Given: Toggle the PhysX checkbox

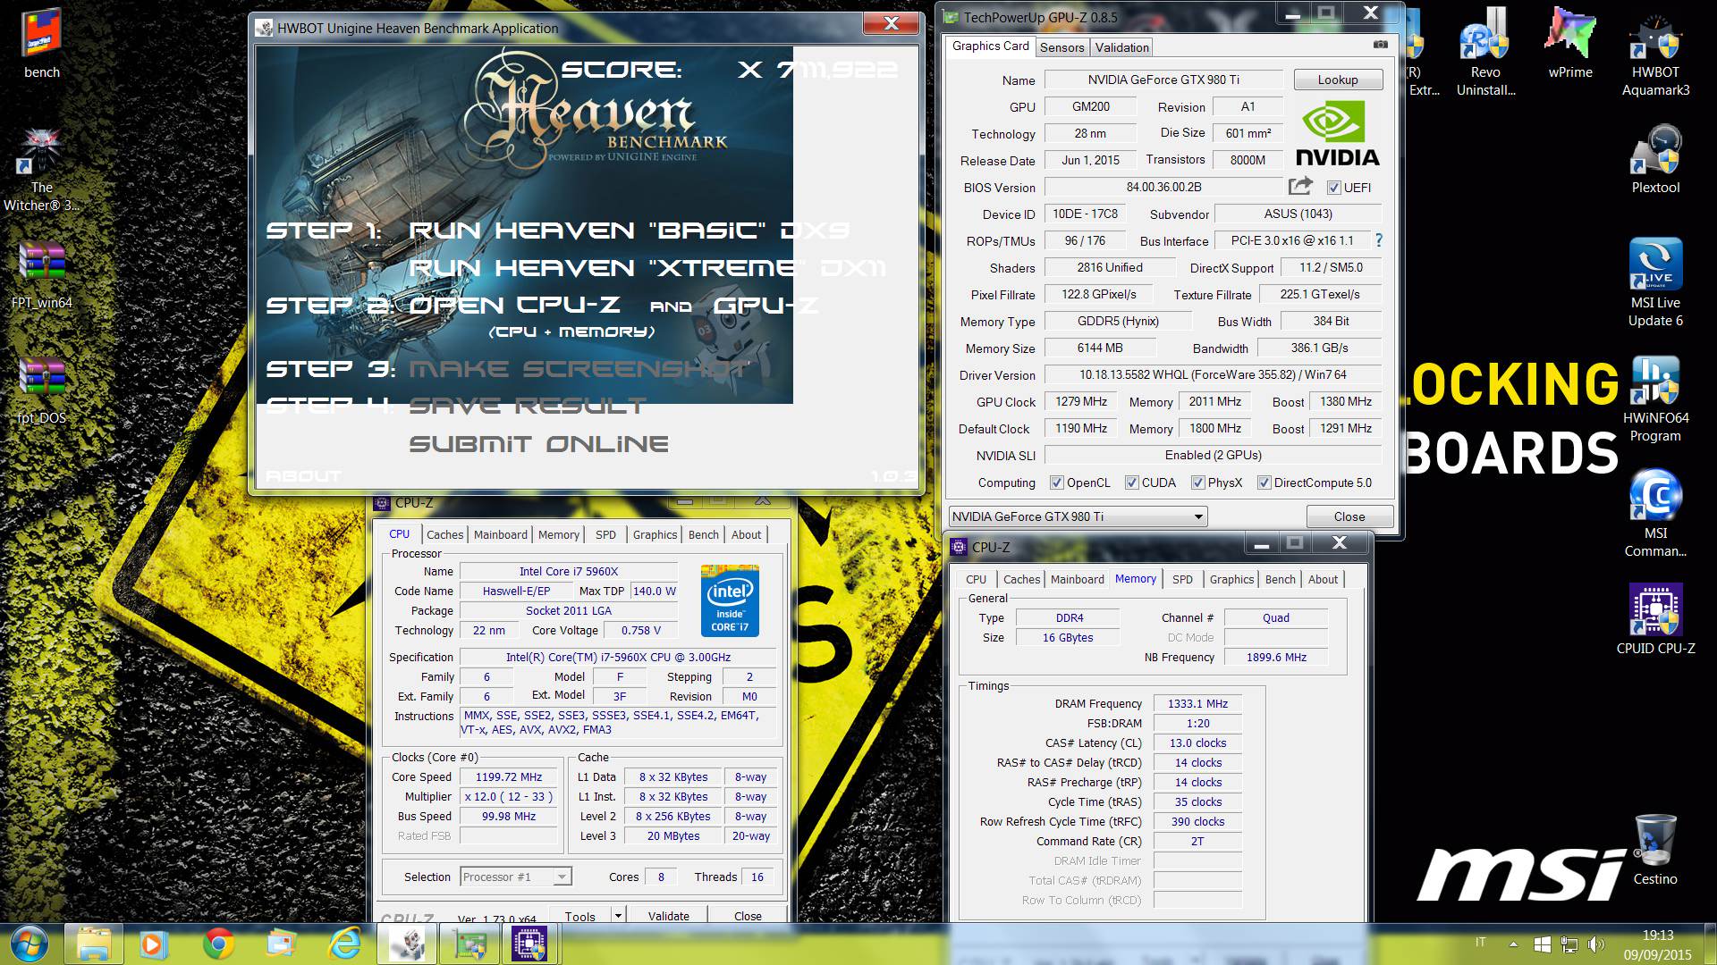Looking at the screenshot, I should tap(1197, 482).
